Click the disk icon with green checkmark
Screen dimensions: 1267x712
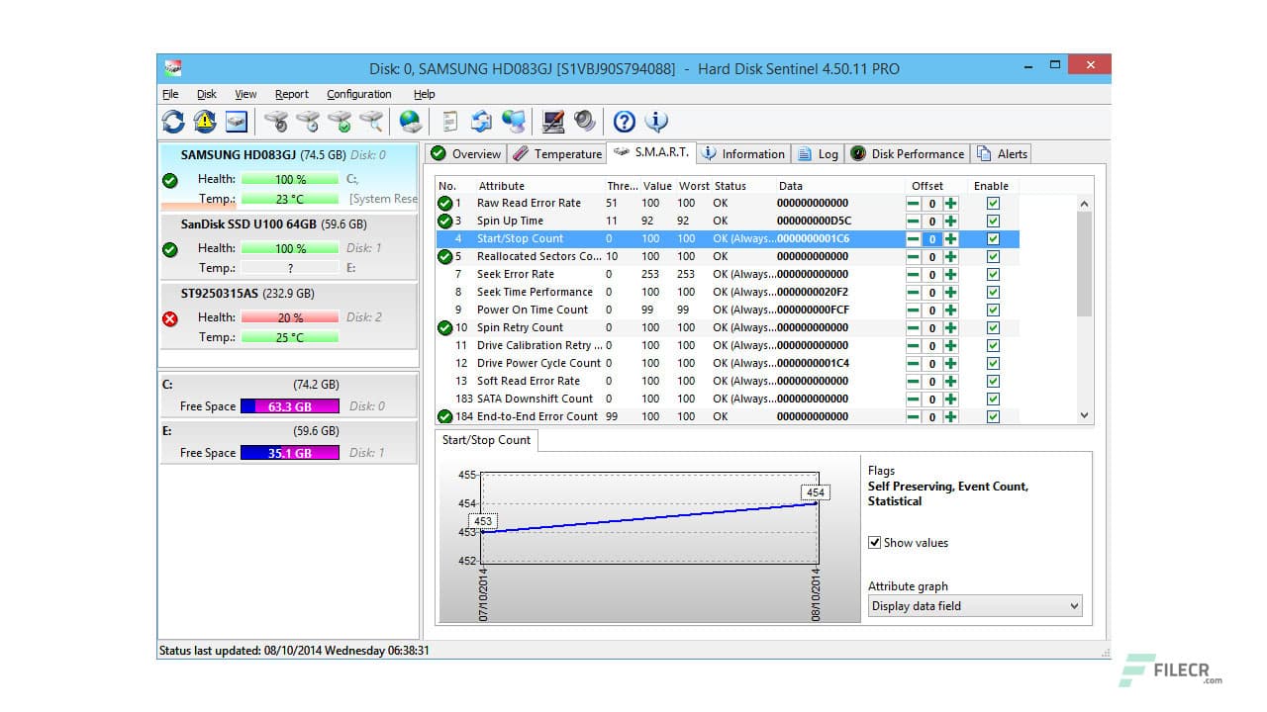pos(341,121)
